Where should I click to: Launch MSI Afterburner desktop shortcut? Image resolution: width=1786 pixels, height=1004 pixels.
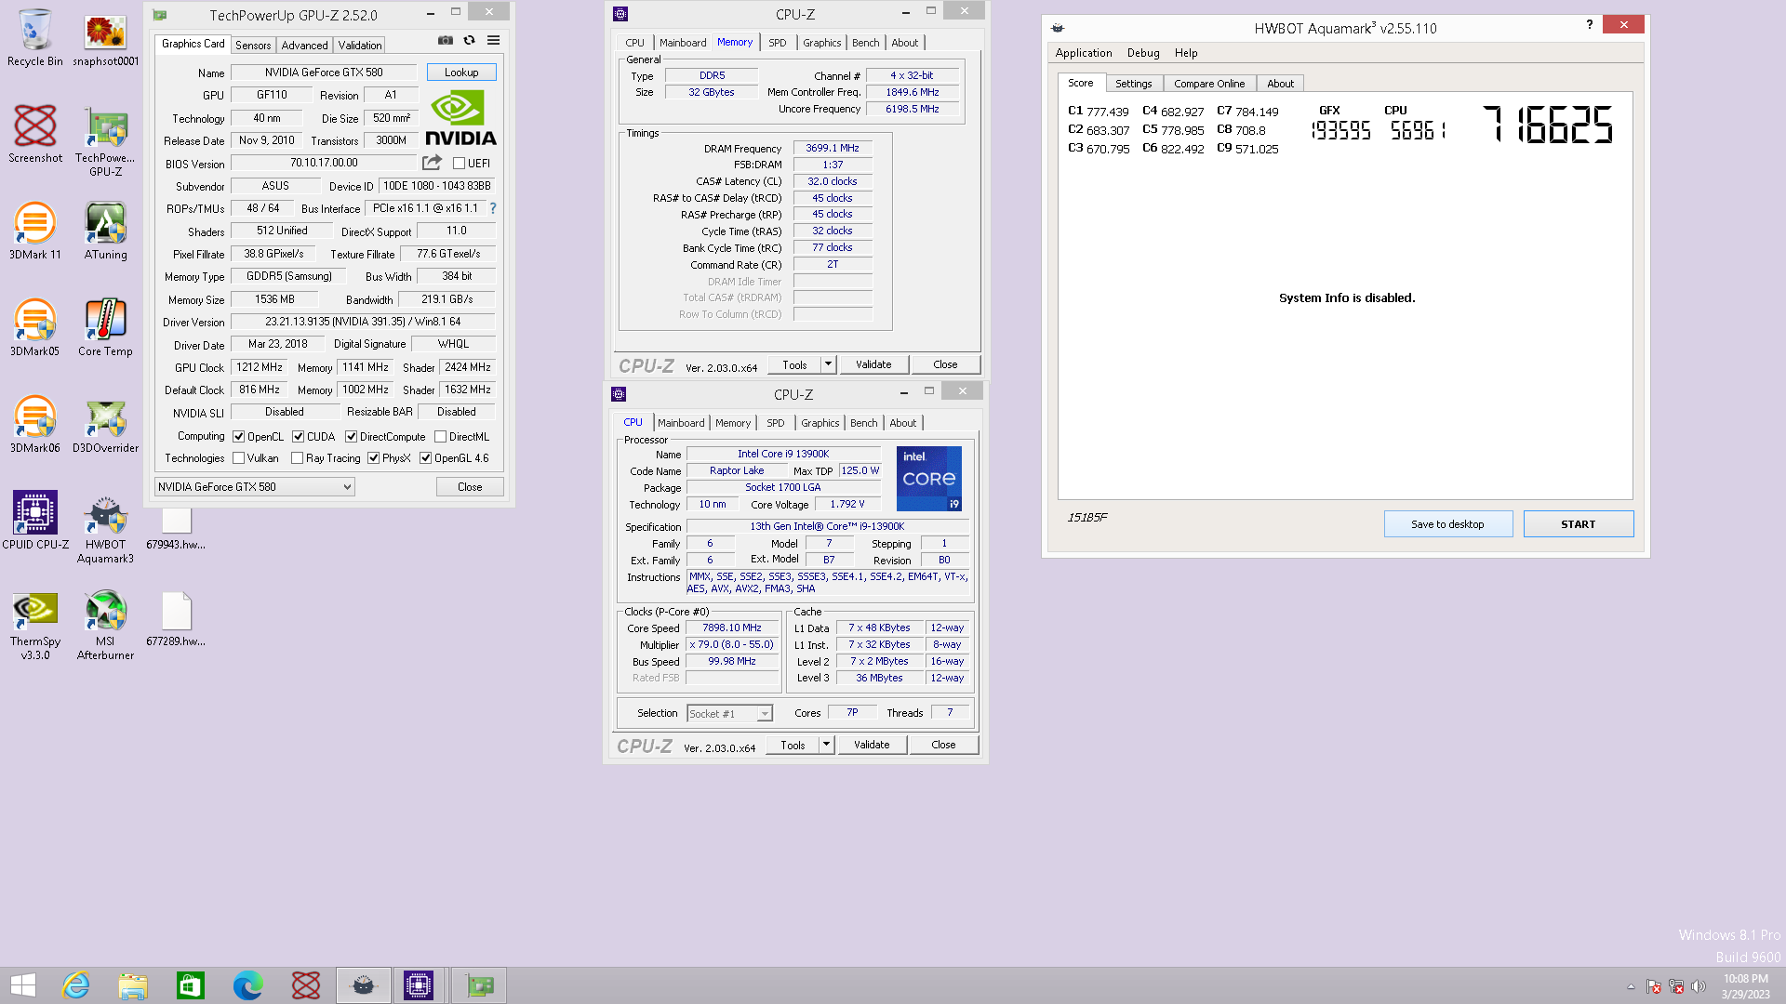click(x=105, y=624)
